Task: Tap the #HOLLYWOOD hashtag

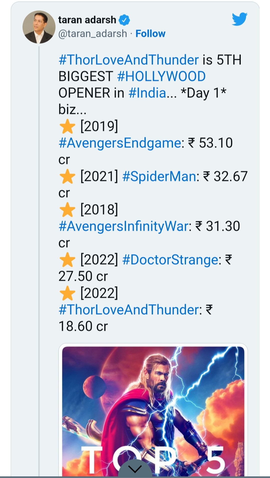Action: [x=161, y=77]
